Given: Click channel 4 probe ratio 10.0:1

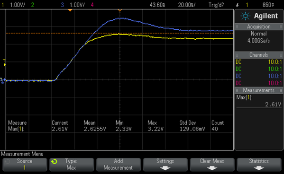Looking at the screenshot, I should tap(275, 83).
